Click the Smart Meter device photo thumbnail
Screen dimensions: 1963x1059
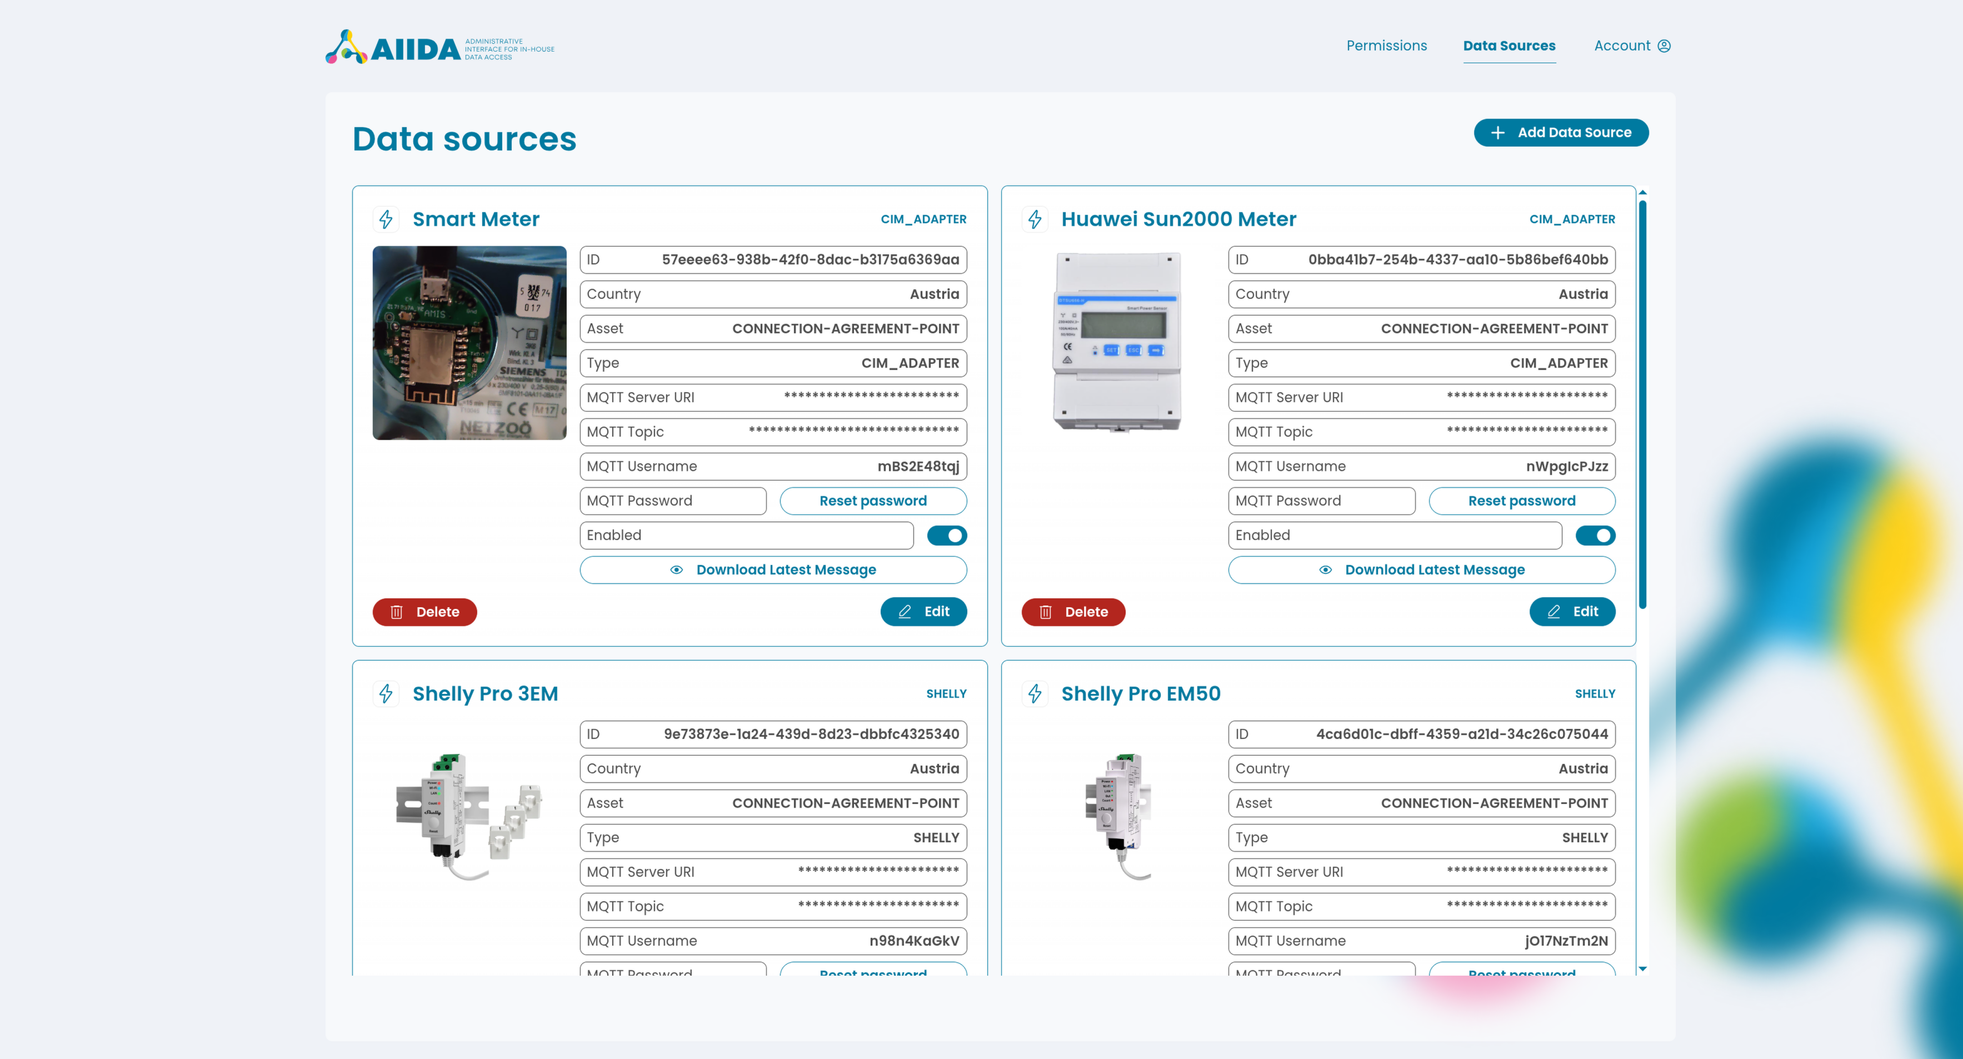click(x=469, y=343)
